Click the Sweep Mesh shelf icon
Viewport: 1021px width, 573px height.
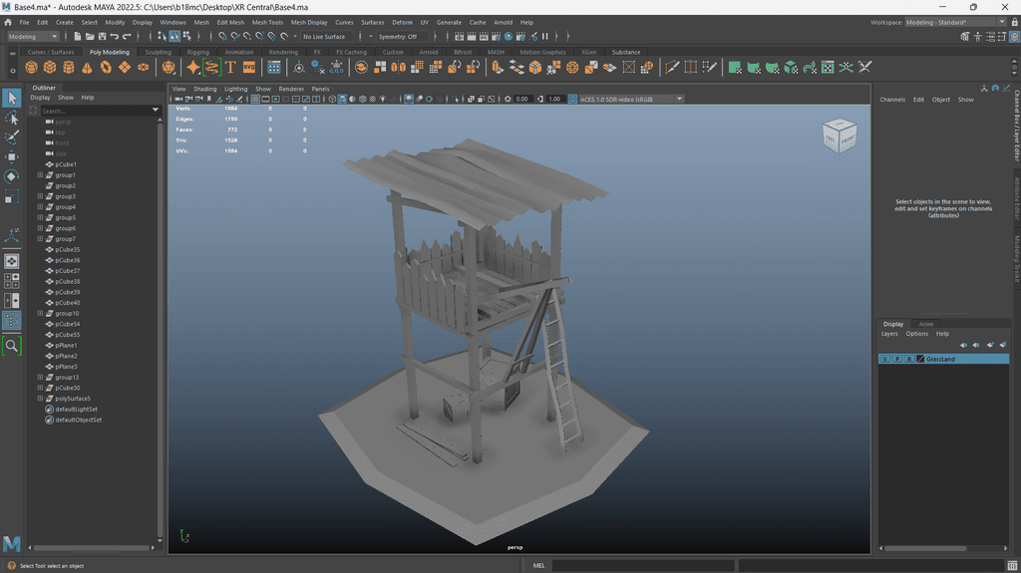pos(211,68)
